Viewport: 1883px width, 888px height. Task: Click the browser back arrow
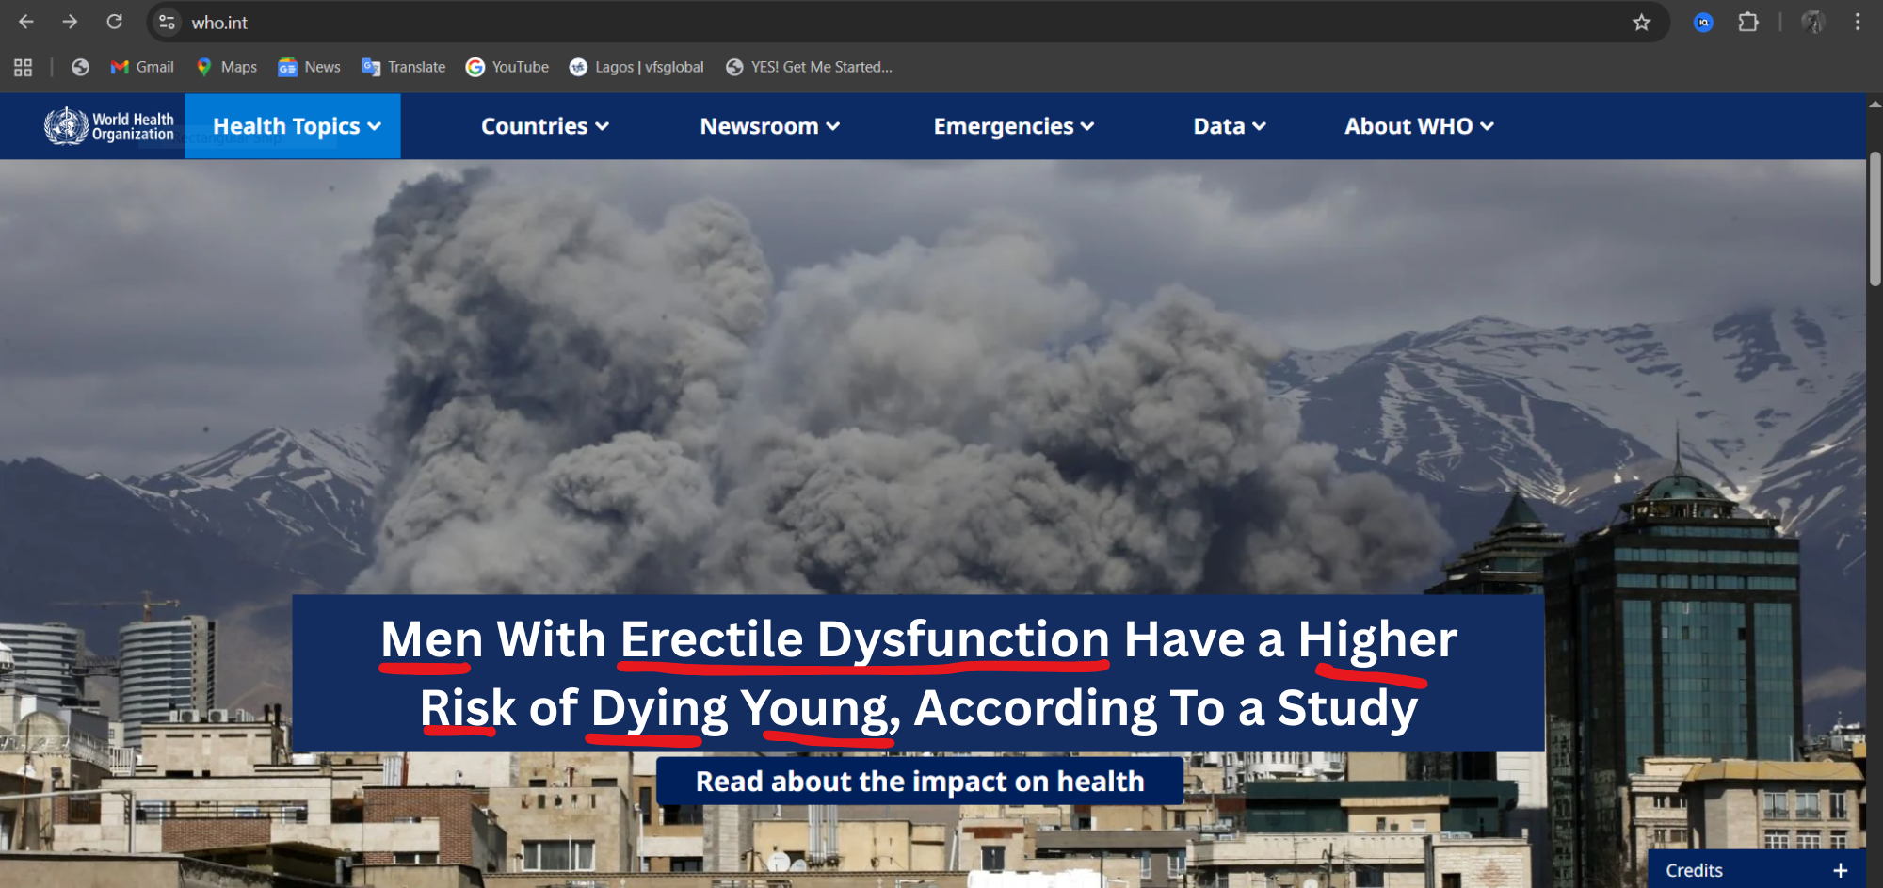pyautogui.click(x=26, y=22)
